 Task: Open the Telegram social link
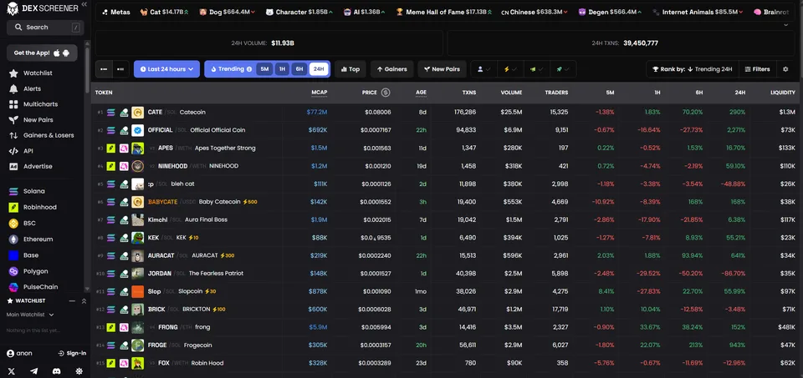(33, 371)
